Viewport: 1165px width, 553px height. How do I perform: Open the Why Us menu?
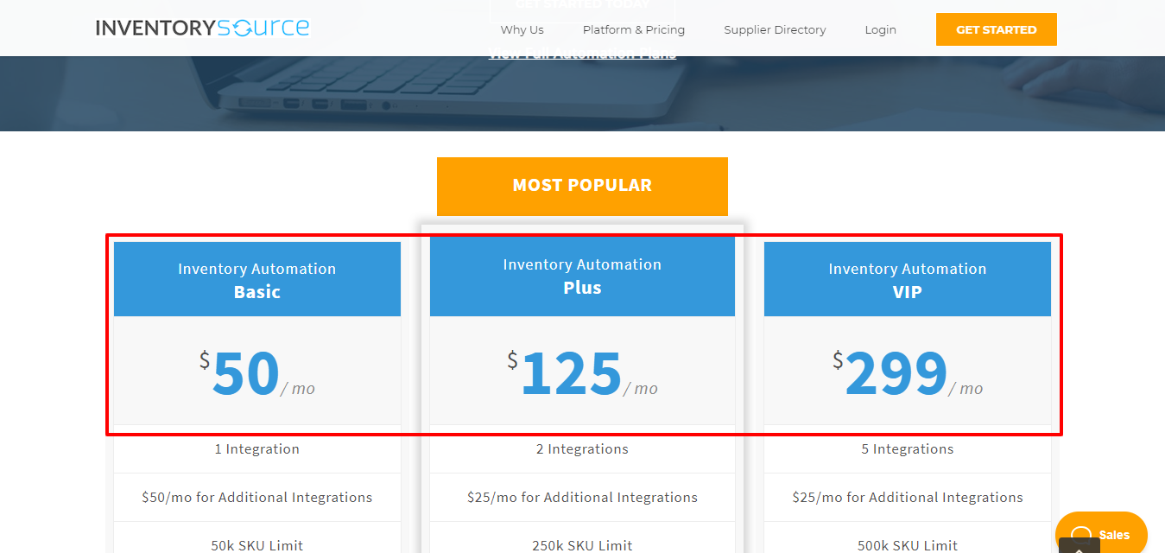click(x=522, y=29)
